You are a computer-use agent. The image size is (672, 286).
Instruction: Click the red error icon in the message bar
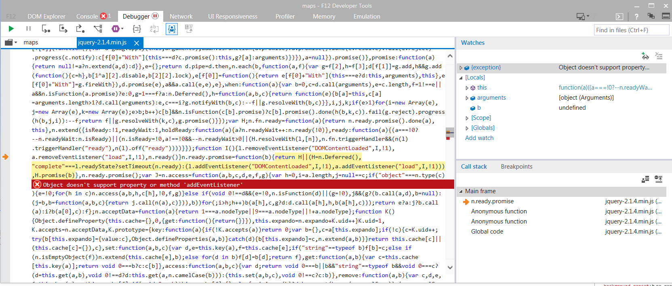click(37, 184)
